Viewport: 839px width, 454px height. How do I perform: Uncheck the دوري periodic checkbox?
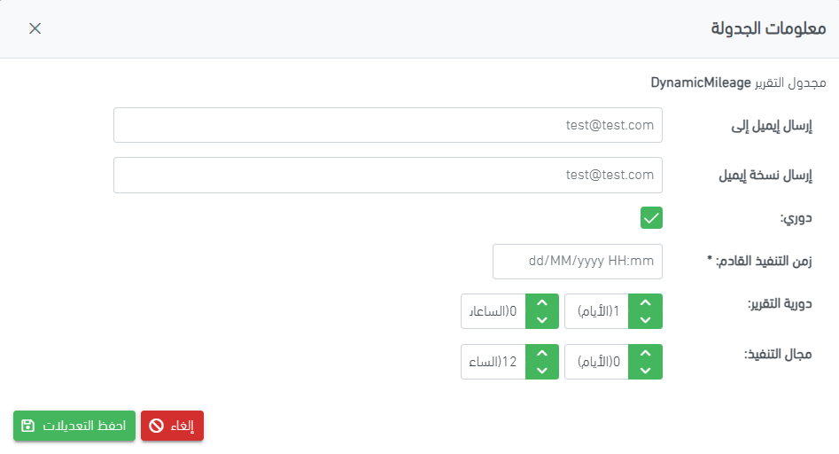pos(651,217)
